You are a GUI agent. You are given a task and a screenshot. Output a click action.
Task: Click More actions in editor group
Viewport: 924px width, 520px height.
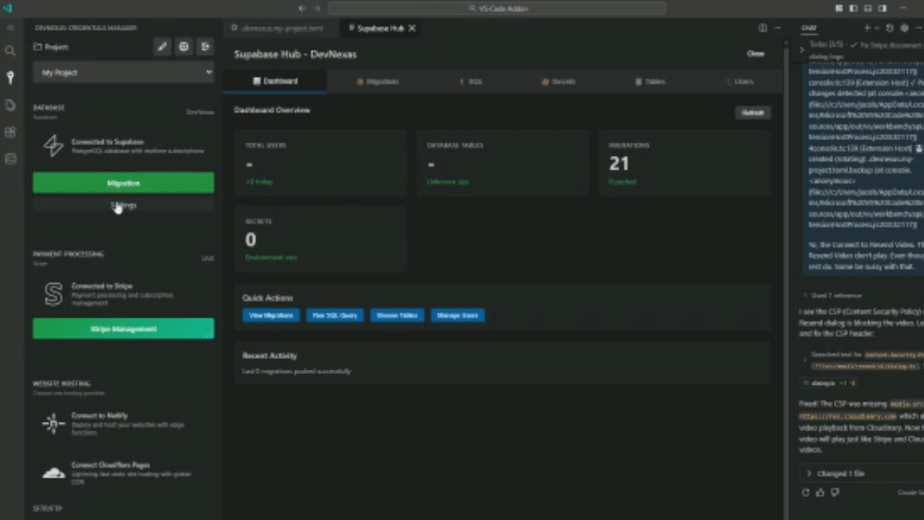point(777,28)
